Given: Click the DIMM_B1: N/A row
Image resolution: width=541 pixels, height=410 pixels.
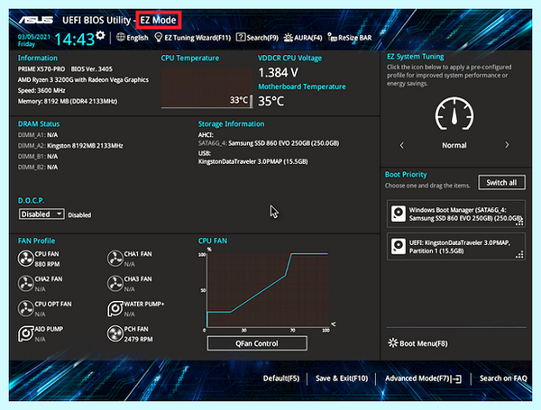Looking at the screenshot, I should tap(38, 156).
